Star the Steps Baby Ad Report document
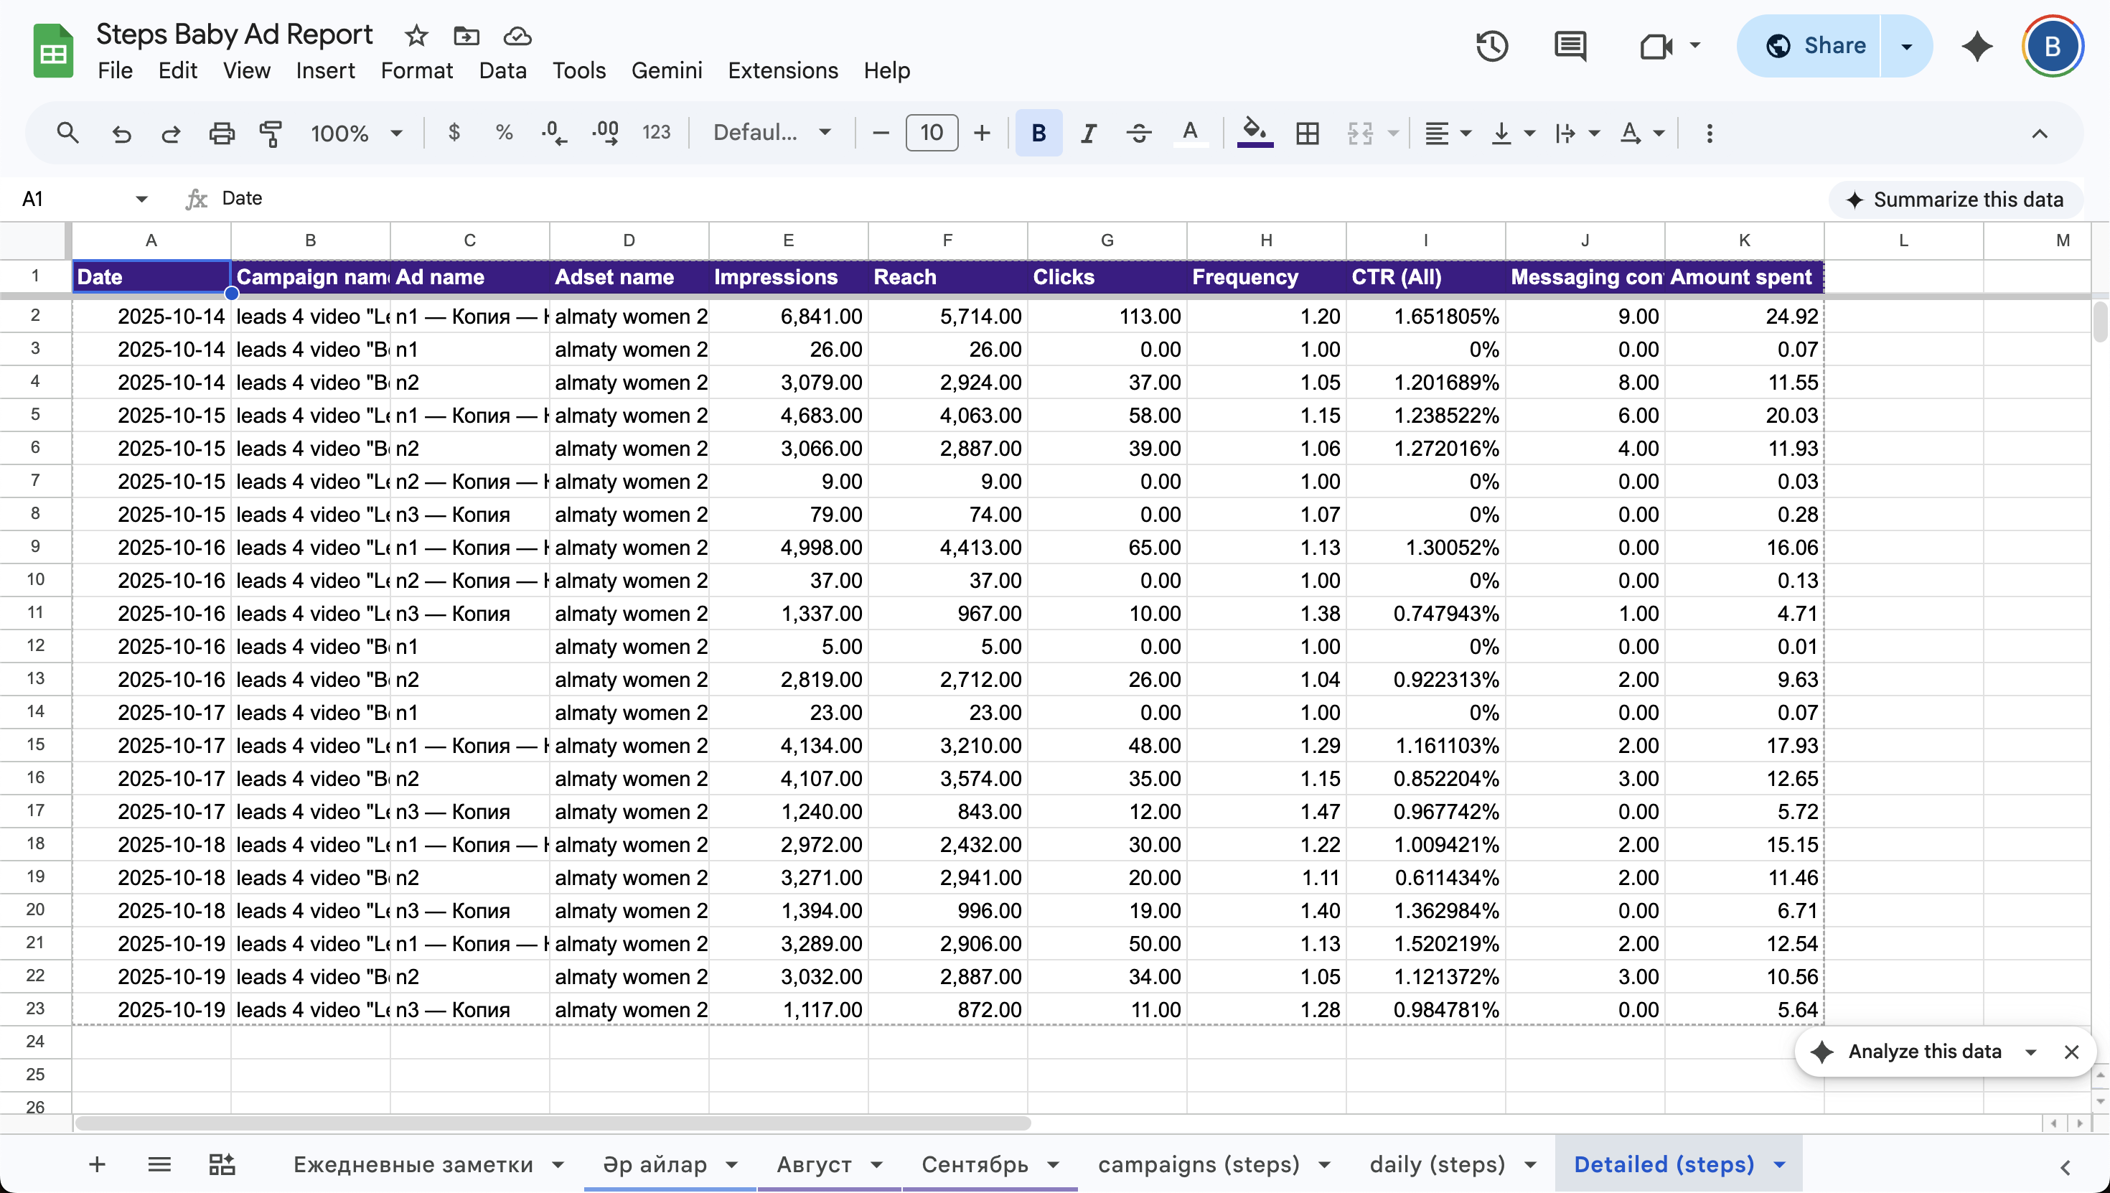Screen dimensions: 2110x1193 click(x=416, y=35)
